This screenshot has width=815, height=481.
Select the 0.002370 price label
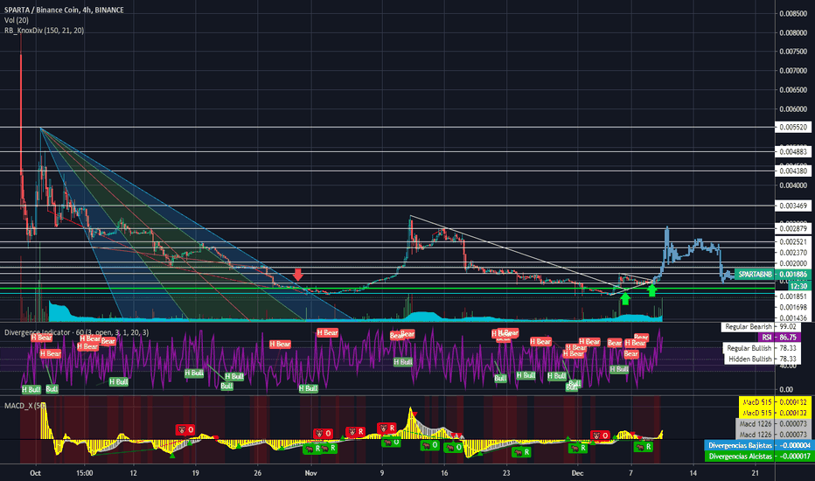tap(792, 253)
